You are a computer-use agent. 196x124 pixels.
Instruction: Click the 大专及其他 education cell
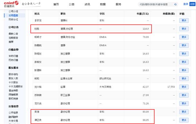point(105,87)
